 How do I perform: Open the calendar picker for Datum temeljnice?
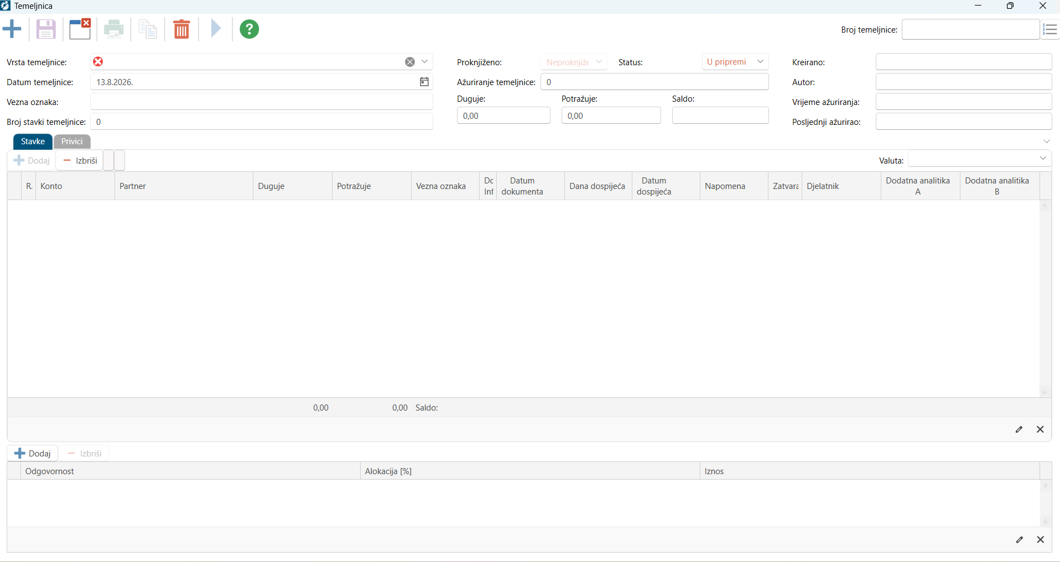click(x=424, y=82)
